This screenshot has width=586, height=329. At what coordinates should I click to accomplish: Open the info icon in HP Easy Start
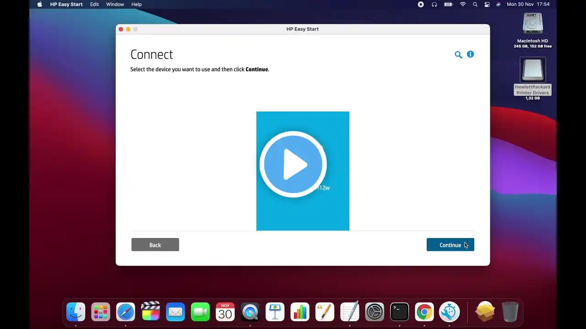[470, 54]
